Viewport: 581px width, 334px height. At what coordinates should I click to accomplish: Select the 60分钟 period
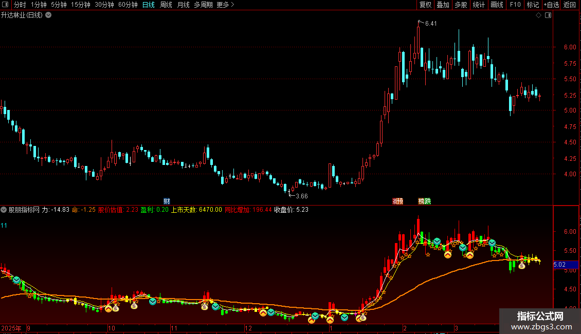coord(128,5)
